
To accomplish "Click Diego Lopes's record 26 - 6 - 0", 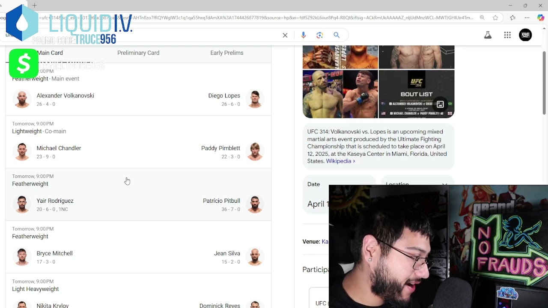I will coord(231,104).
